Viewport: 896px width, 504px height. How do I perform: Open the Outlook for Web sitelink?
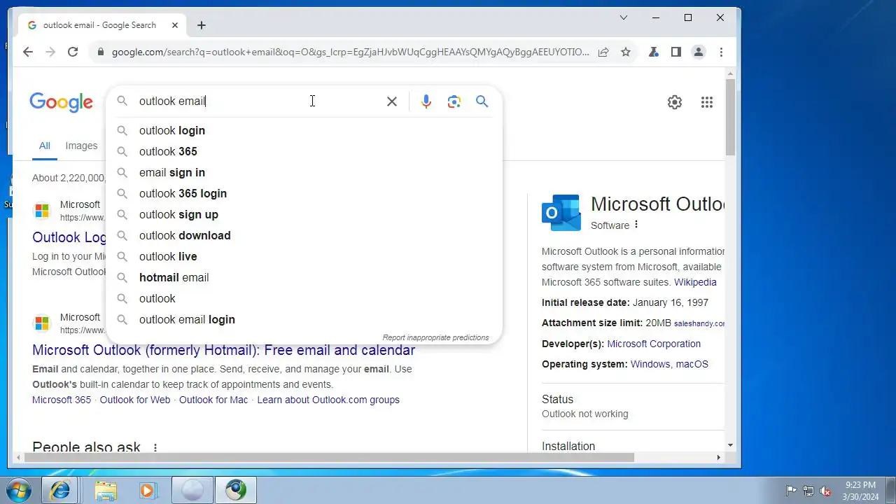click(135, 400)
